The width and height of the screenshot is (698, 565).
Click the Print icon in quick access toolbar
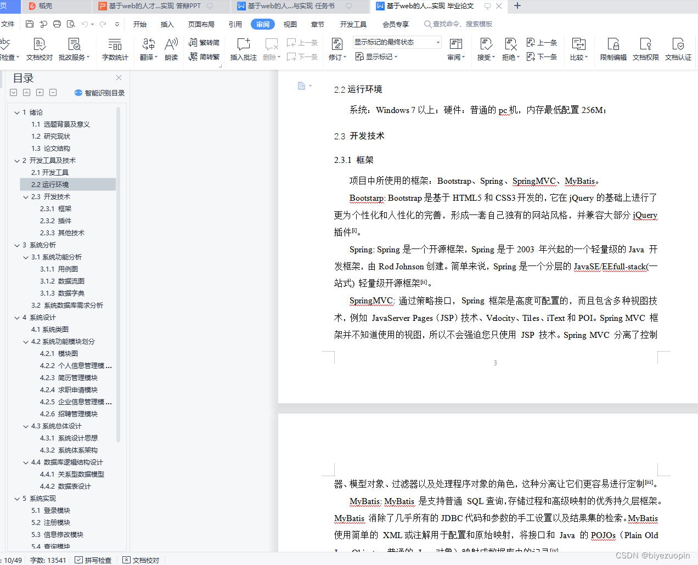coord(57,24)
